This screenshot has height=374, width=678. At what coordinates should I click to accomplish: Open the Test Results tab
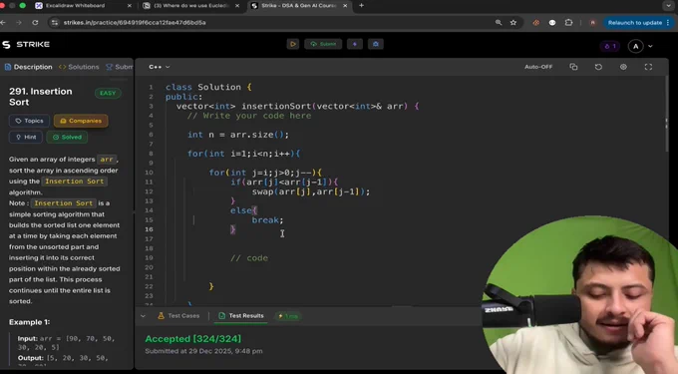tap(241, 316)
